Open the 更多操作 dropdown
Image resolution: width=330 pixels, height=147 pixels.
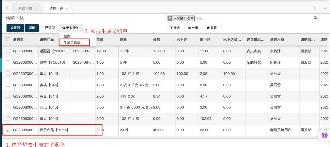pyautogui.click(x=71, y=28)
